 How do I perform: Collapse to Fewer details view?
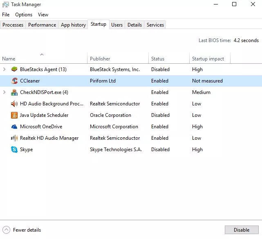click(22, 230)
